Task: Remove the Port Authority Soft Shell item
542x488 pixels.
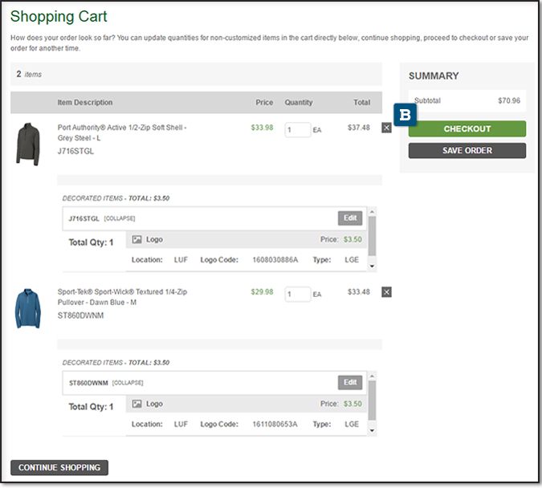Action: (386, 128)
